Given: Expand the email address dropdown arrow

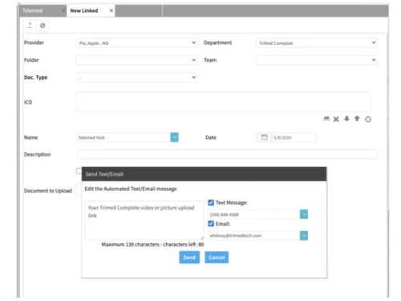Looking at the screenshot, I should point(304,236).
